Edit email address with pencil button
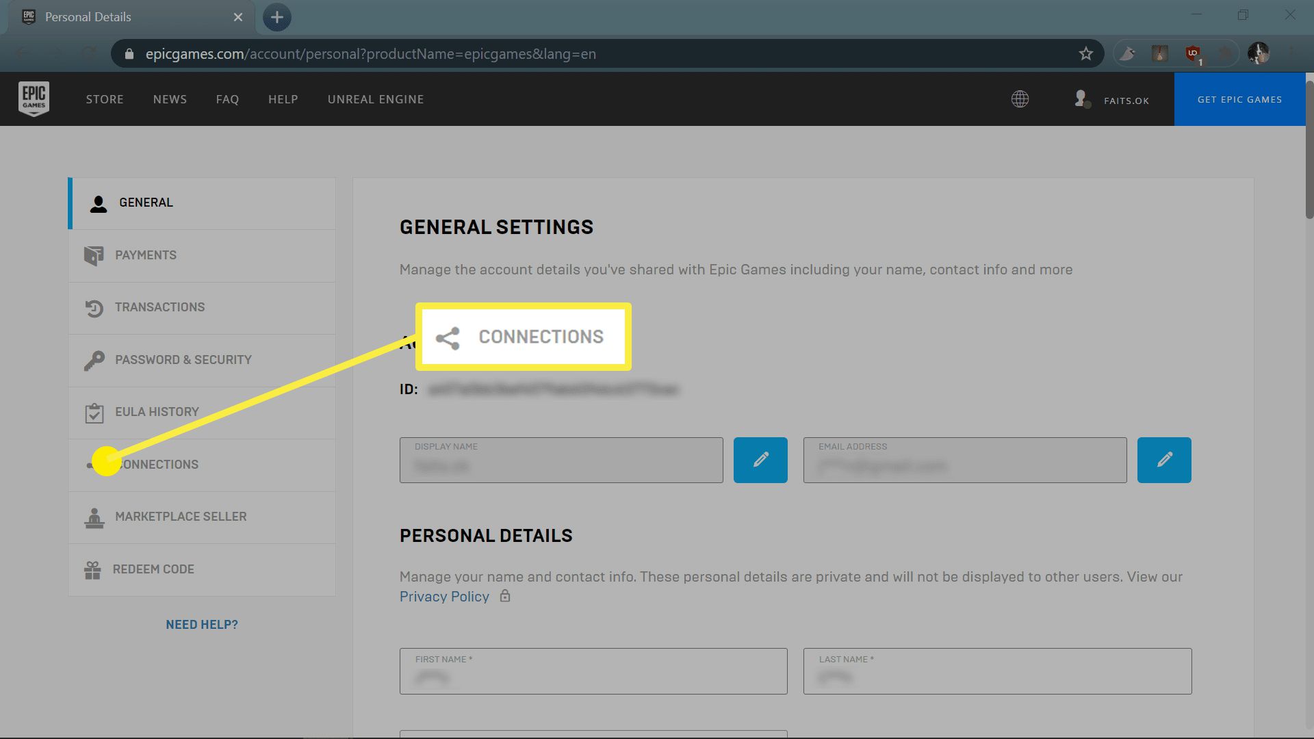Image resolution: width=1314 pixels, height=739 pixels. [x=1164, y=461]
